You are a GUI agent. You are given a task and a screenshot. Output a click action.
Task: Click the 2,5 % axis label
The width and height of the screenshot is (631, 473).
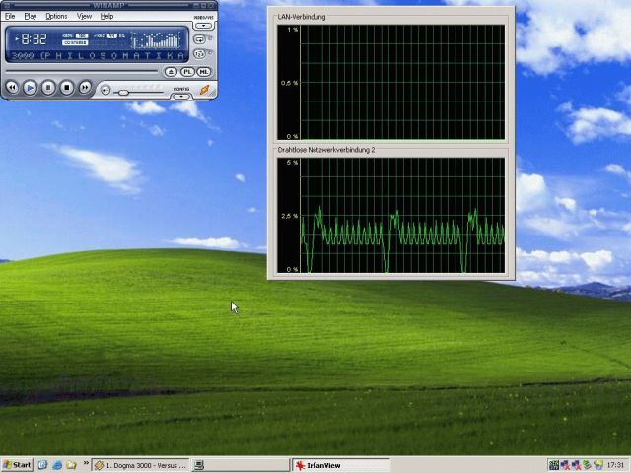[x=290, y=216]
